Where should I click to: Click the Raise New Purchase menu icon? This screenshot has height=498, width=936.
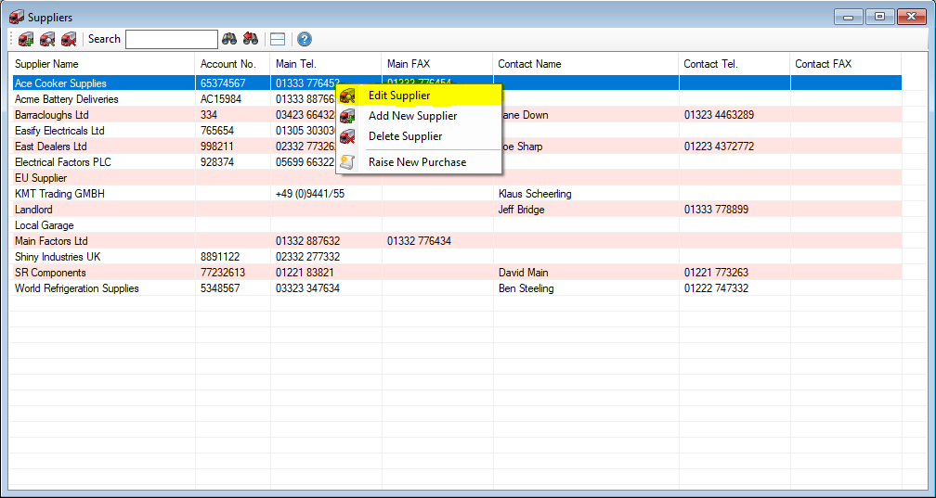click(x=348, y=162)
